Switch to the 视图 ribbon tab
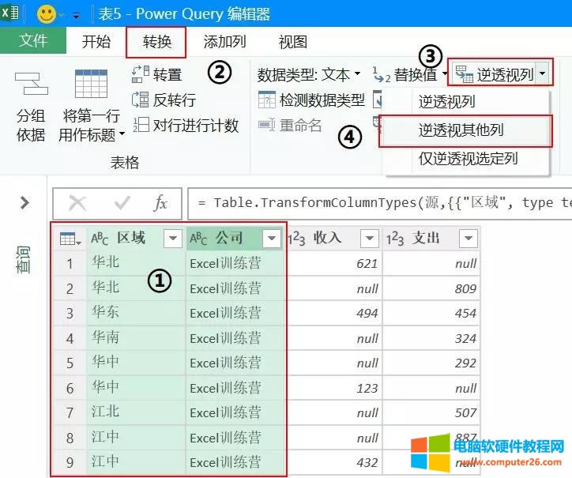572x478 pixels. (x=292, y=41)
